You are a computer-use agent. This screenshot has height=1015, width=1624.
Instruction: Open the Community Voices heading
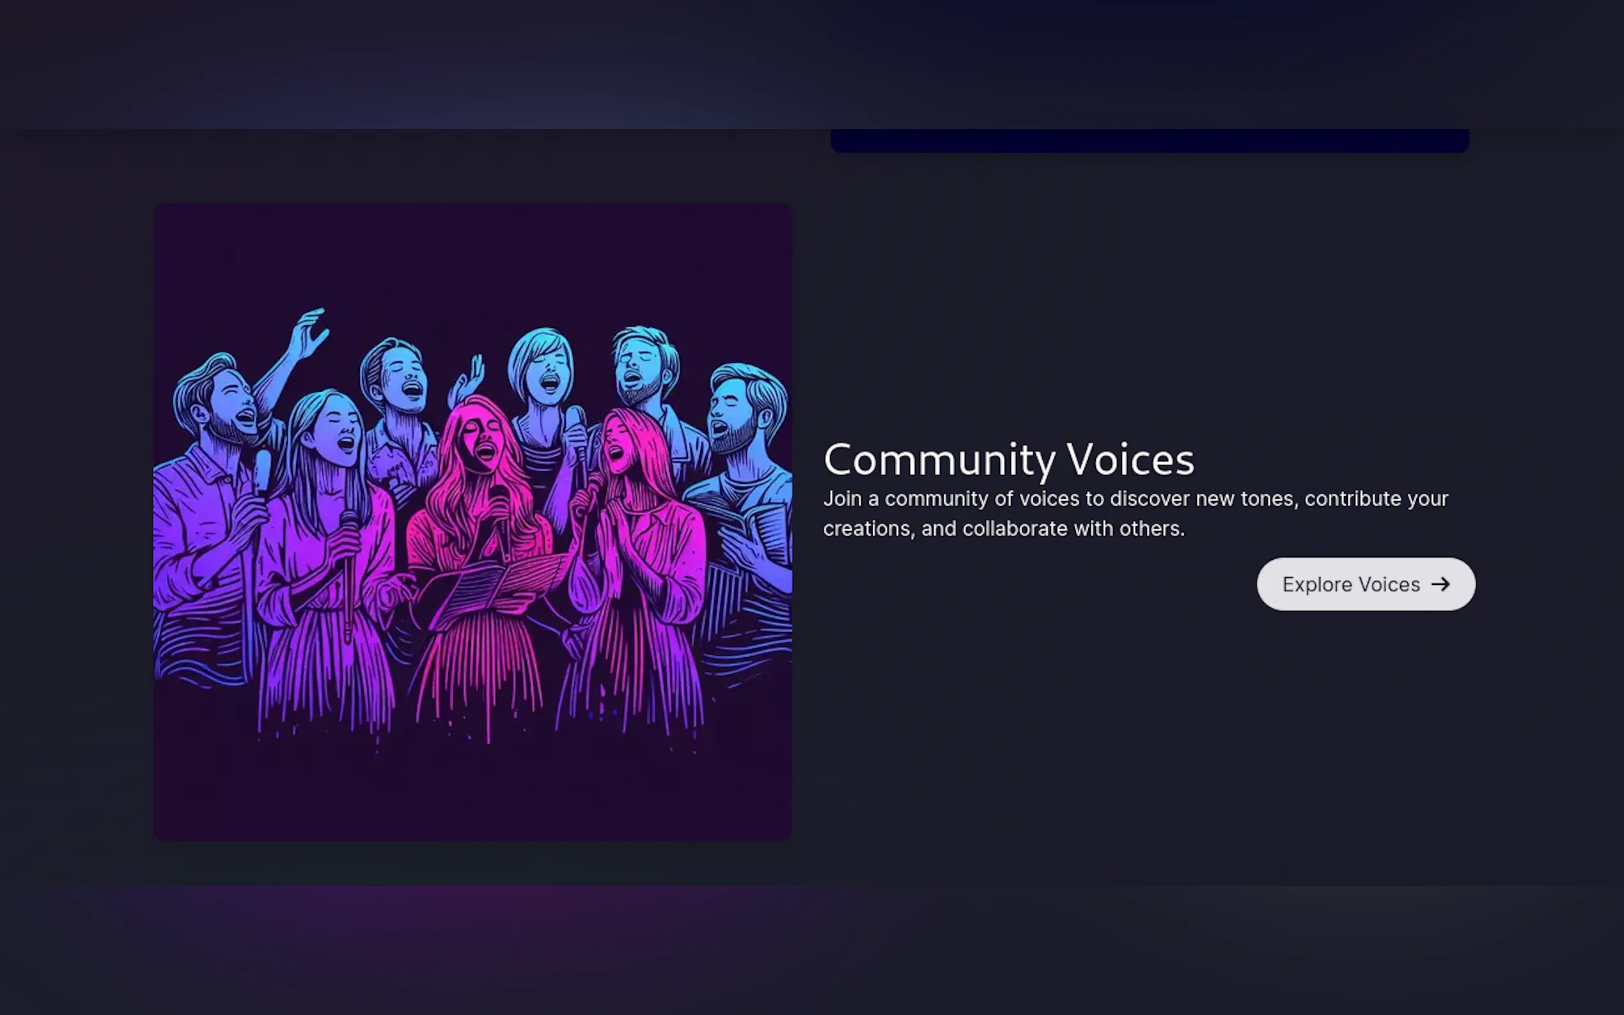(x=1008, y=460)
